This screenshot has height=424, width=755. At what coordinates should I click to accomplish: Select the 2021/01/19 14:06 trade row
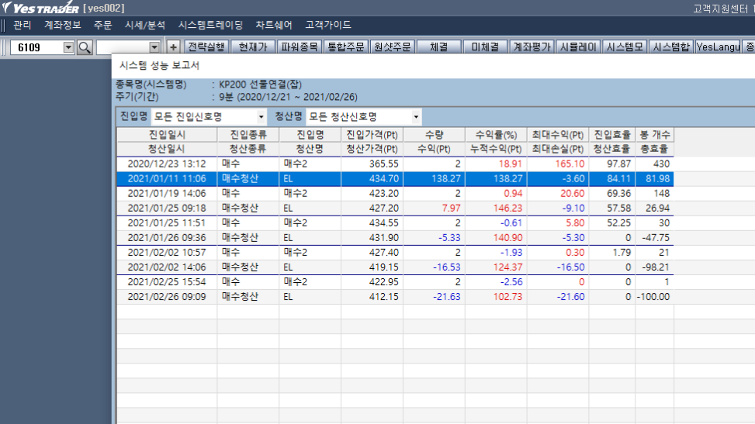(x=166, y=193)
